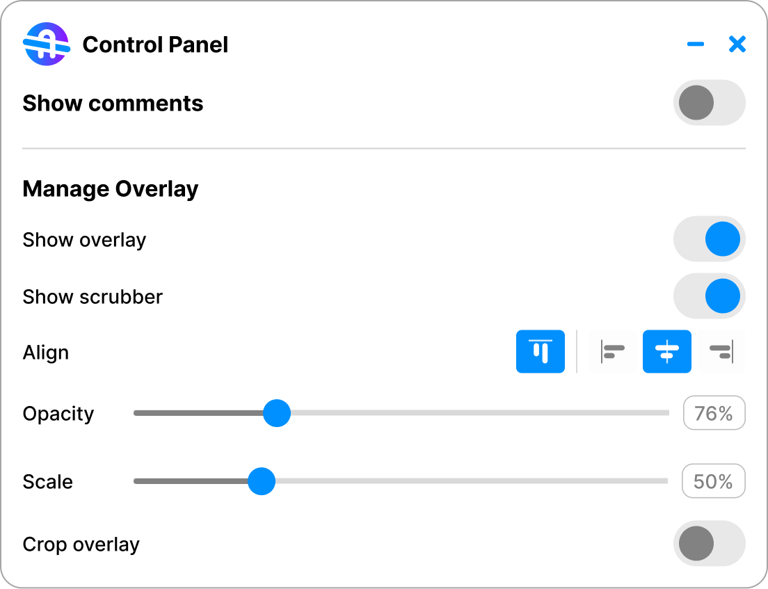Image resolution: width=768 pixels, height=589 pixels.
Task: Click the Opacity label
Action: click(58, 413)
